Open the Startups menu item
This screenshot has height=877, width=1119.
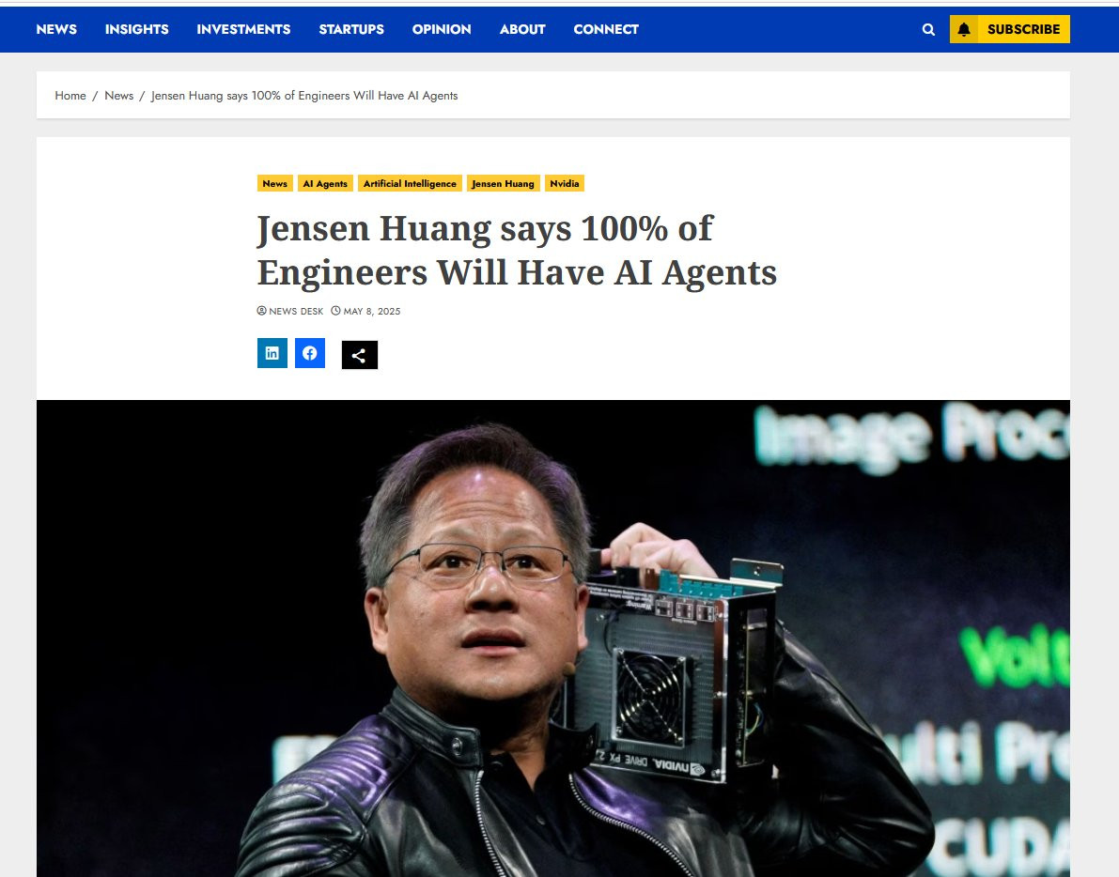[x=351, y=29]
